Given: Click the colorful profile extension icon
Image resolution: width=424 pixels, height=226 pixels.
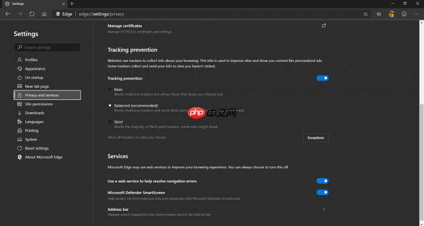Looking at the screenshot, I should (391, 14).
